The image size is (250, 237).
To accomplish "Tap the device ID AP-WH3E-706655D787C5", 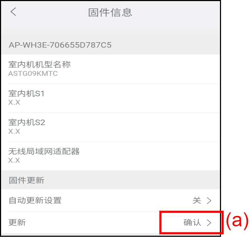I will tap(60, 45).
